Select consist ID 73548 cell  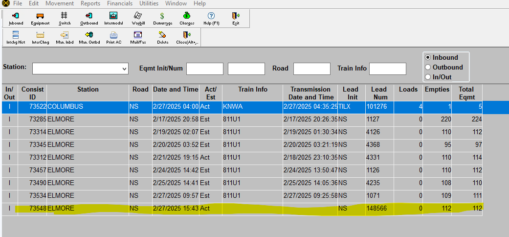click(32, 209)
